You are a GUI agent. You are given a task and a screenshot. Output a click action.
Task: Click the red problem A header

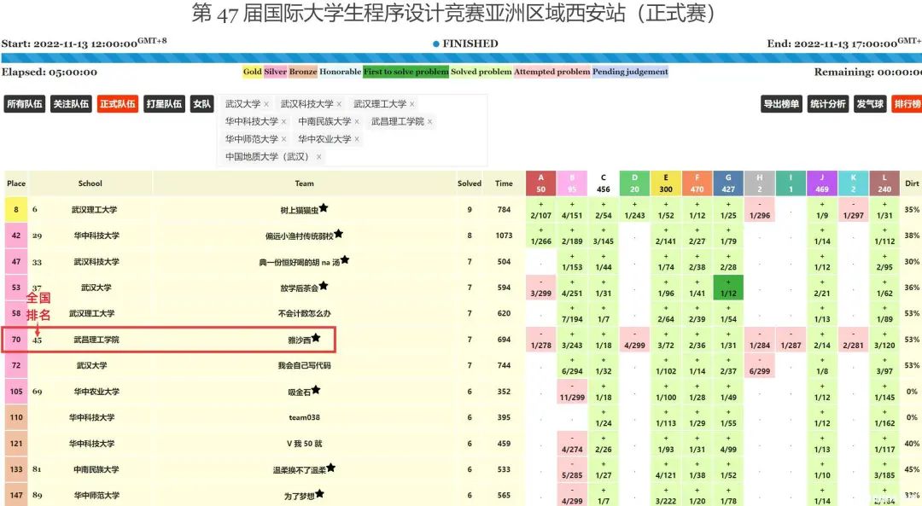(541, 183)
